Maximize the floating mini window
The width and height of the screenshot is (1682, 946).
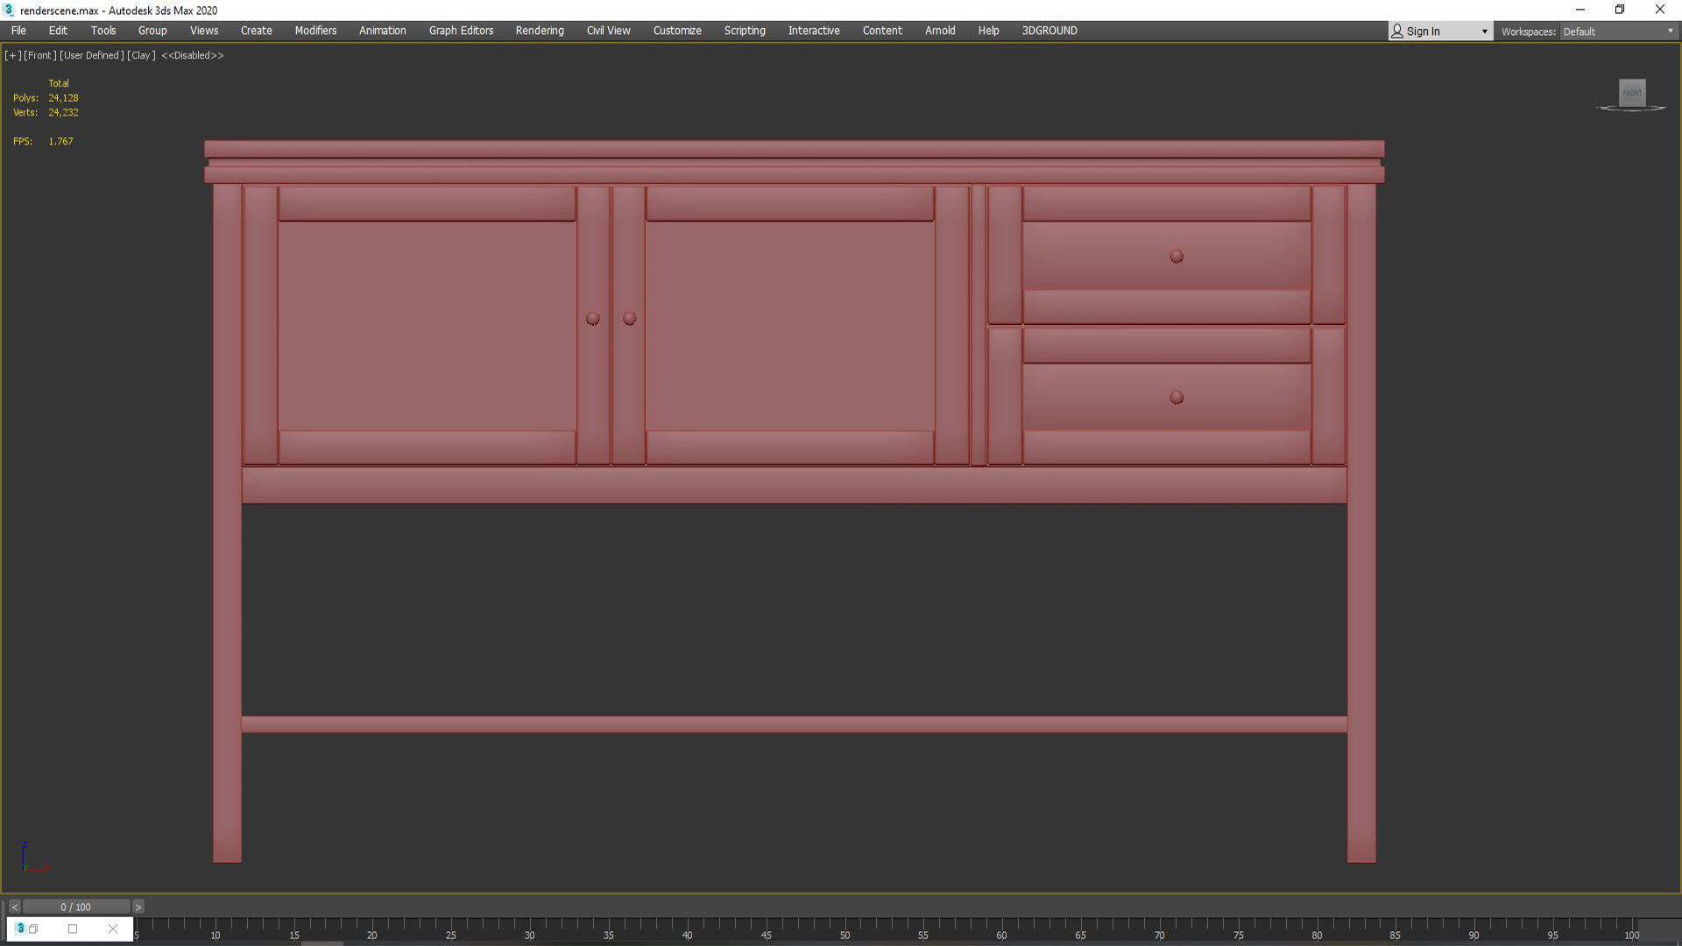(73, 929)
